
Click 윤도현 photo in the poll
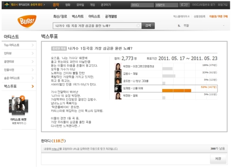pyautogui.click(x=118, y=81)
